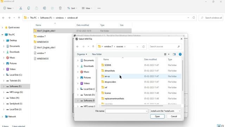The width and height of the screenshot is (225, 127).
Task: Click the Share icon in Explorer toolbar
Action: point(52,8)
